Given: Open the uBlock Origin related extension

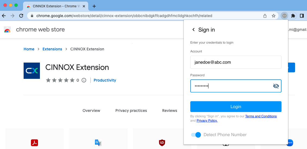Looking at the screenshot, I should 162,143.
